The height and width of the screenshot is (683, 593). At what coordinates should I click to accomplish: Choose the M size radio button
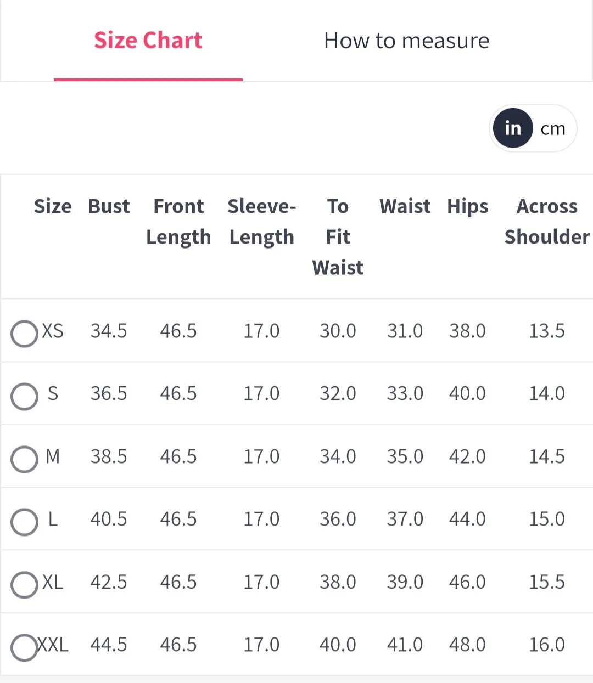click(24, 459)
